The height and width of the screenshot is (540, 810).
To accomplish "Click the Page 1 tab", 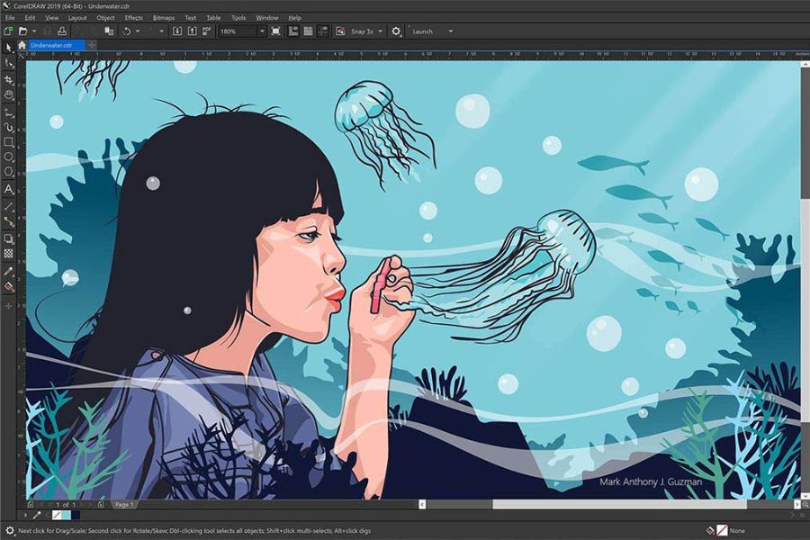I will click(124, 504).
